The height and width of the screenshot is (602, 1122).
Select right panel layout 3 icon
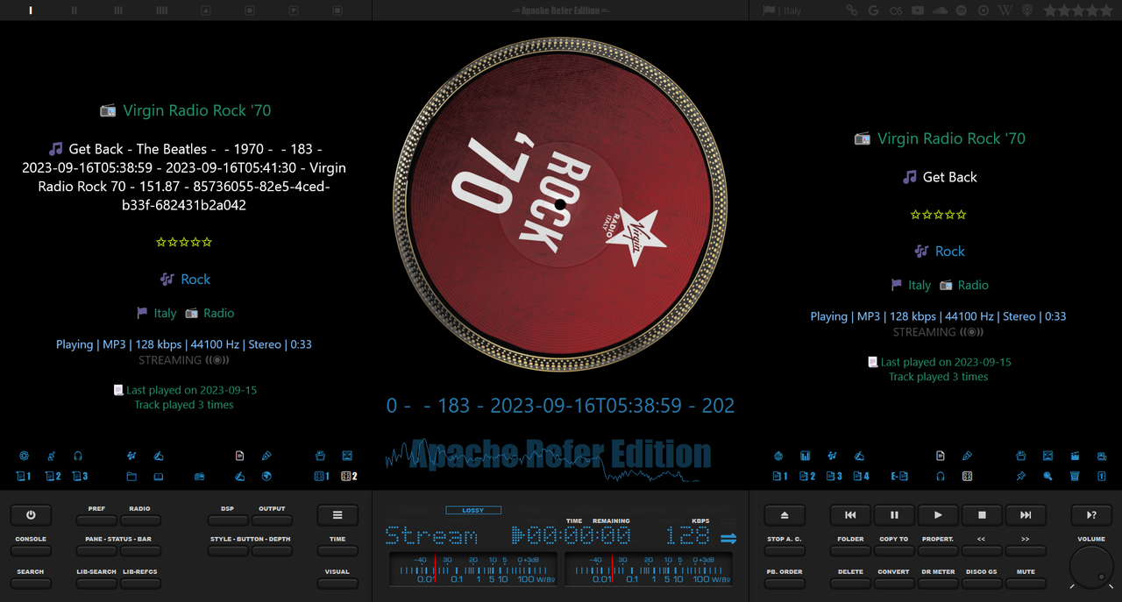[x=834, y=476]
